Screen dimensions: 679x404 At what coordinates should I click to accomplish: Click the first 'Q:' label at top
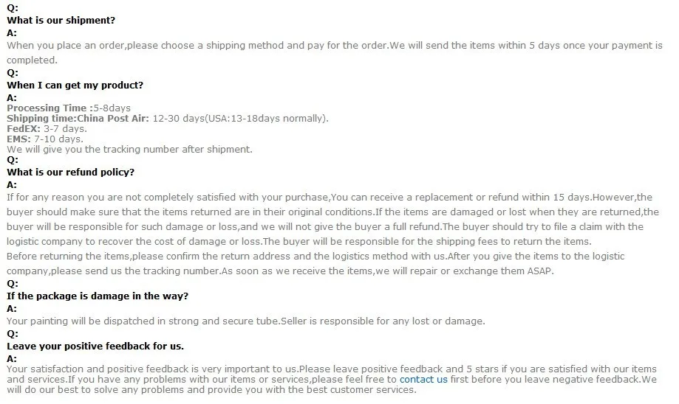coord(13,8)
